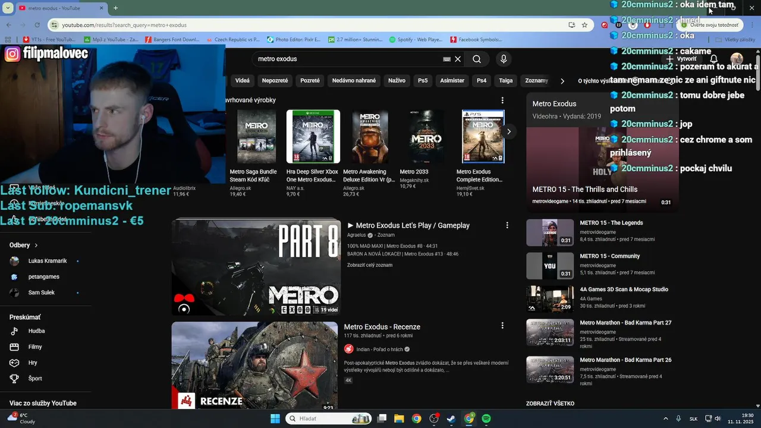Open 4A Games 3D Scan & Mocap video

[x=624, y=289]
